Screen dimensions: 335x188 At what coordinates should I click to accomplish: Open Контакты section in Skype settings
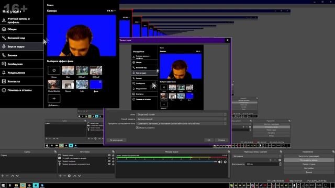point(22,81)
